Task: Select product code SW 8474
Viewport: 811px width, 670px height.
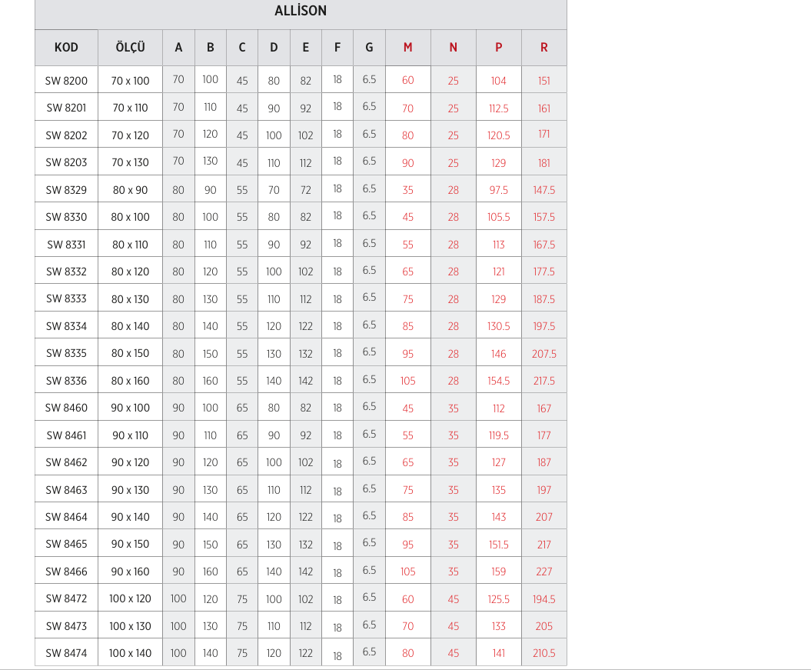Action: [x=66, y=653]
